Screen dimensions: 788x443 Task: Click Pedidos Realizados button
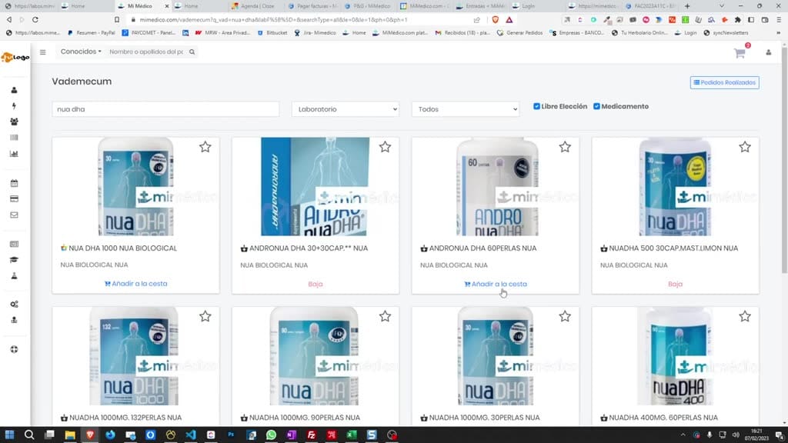click(725, 82)
